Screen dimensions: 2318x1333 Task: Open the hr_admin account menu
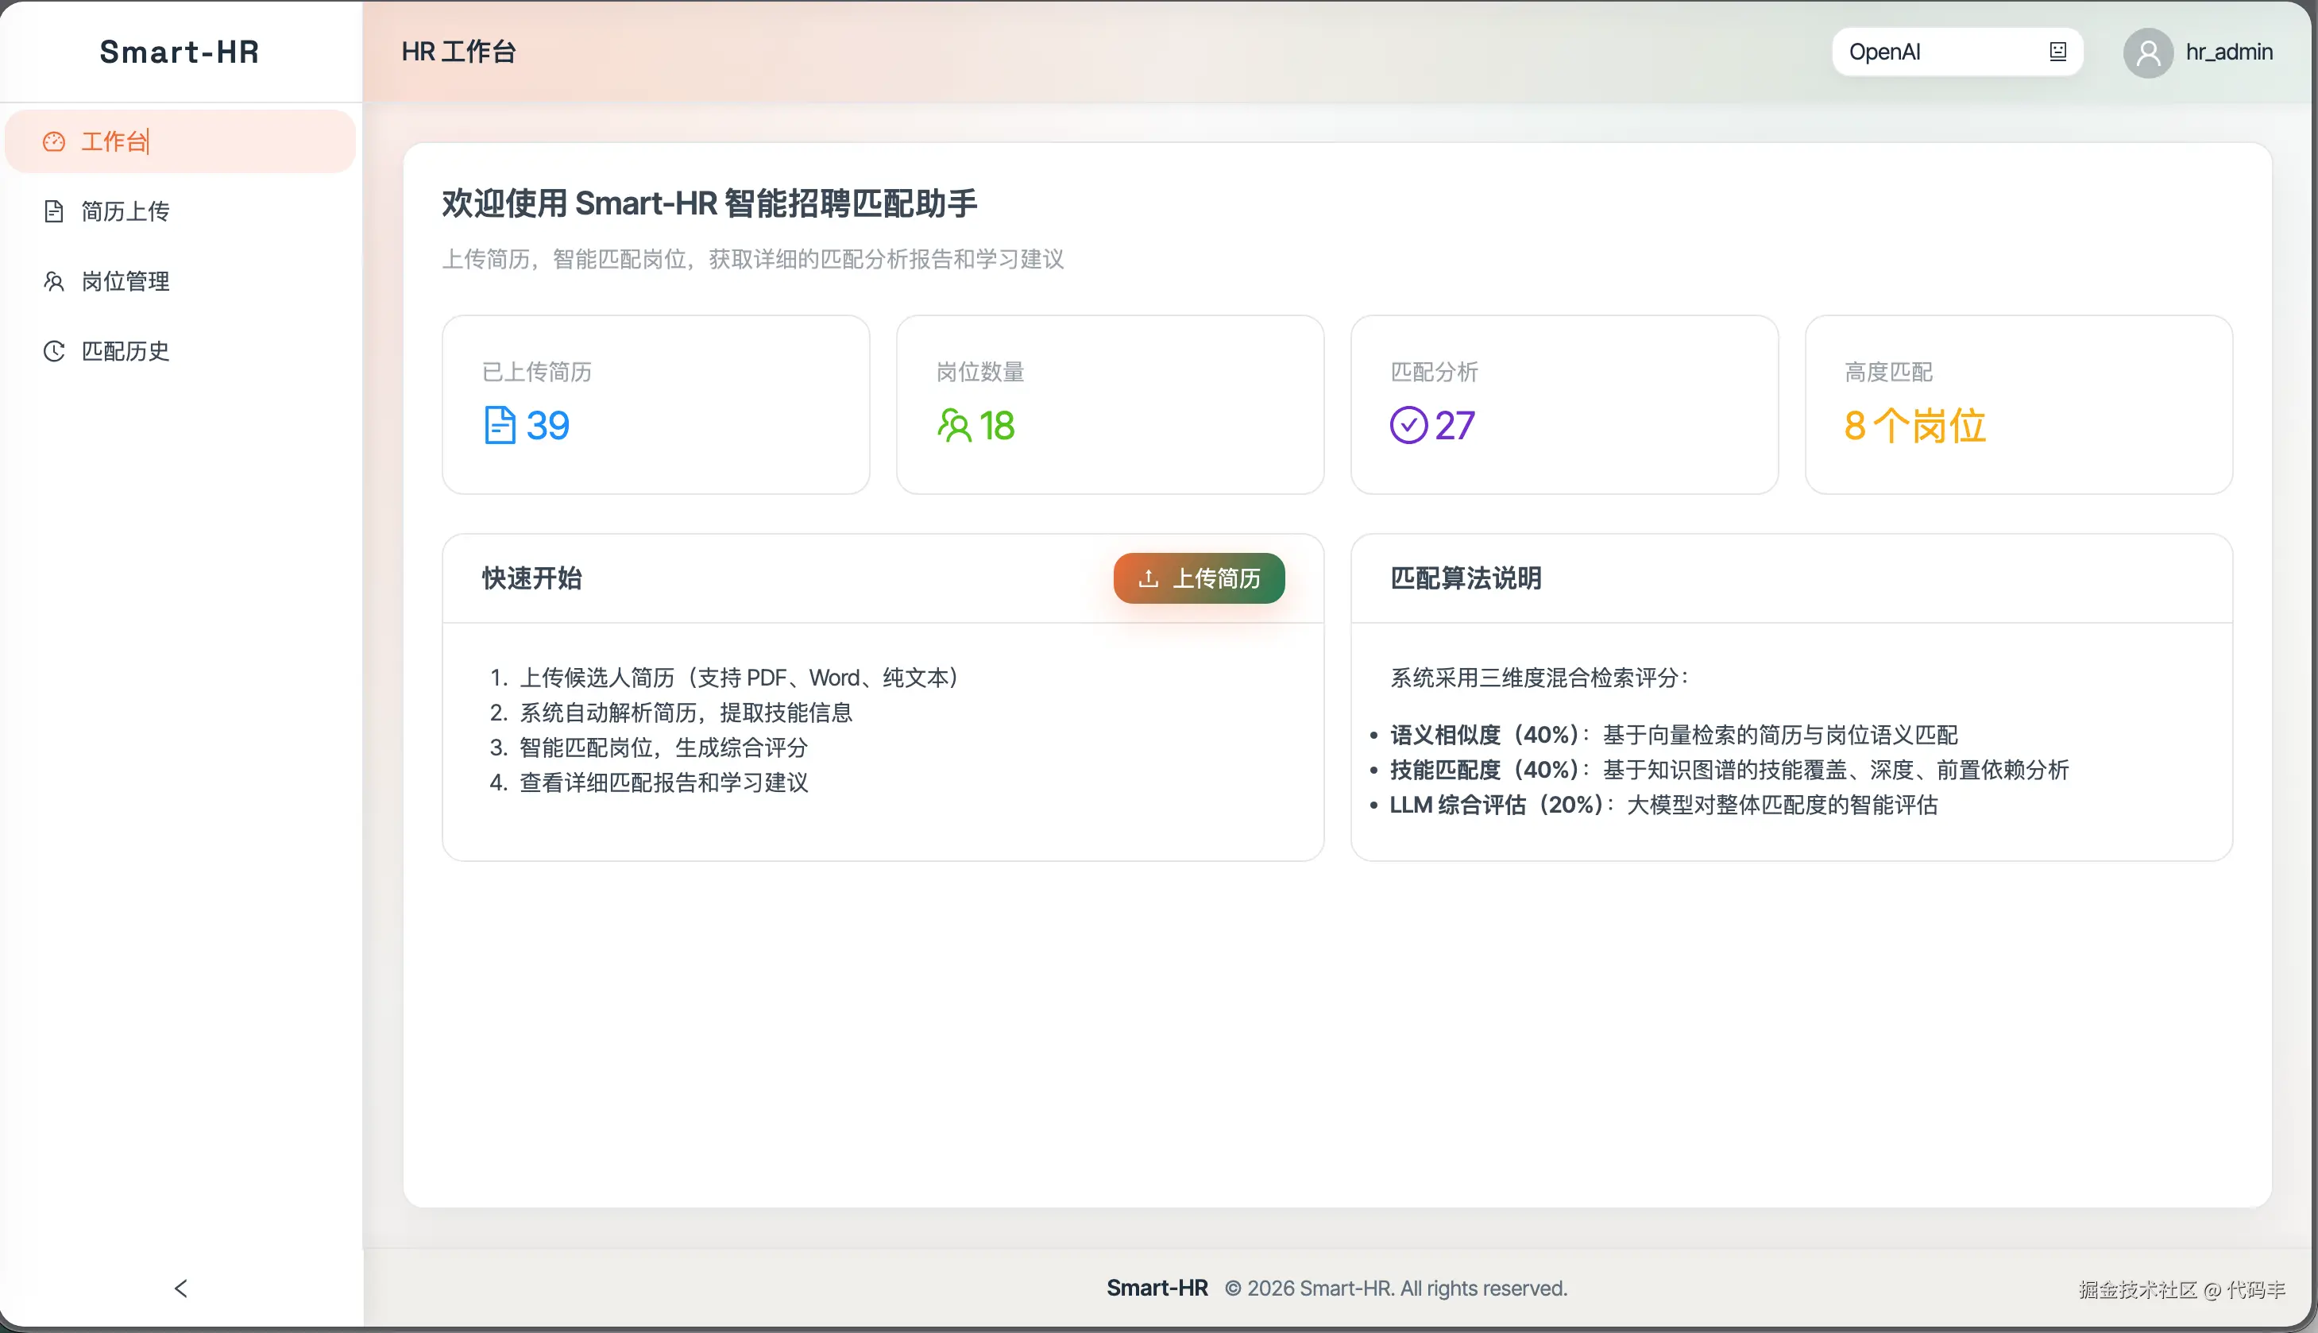click(2228, 52)
